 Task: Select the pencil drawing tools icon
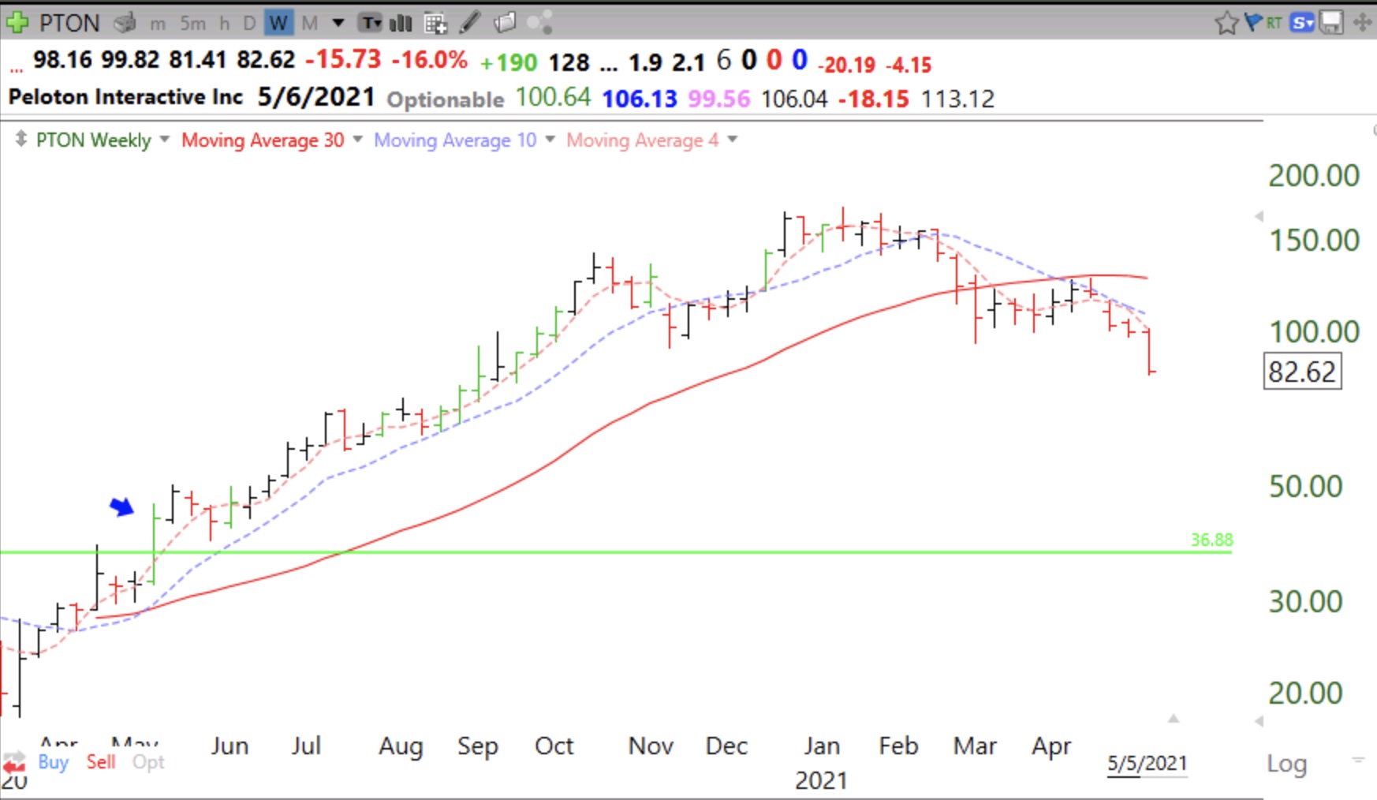pos(470,22)
